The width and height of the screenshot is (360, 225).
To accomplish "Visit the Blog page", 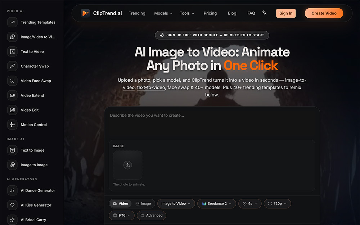I will 232,13.
